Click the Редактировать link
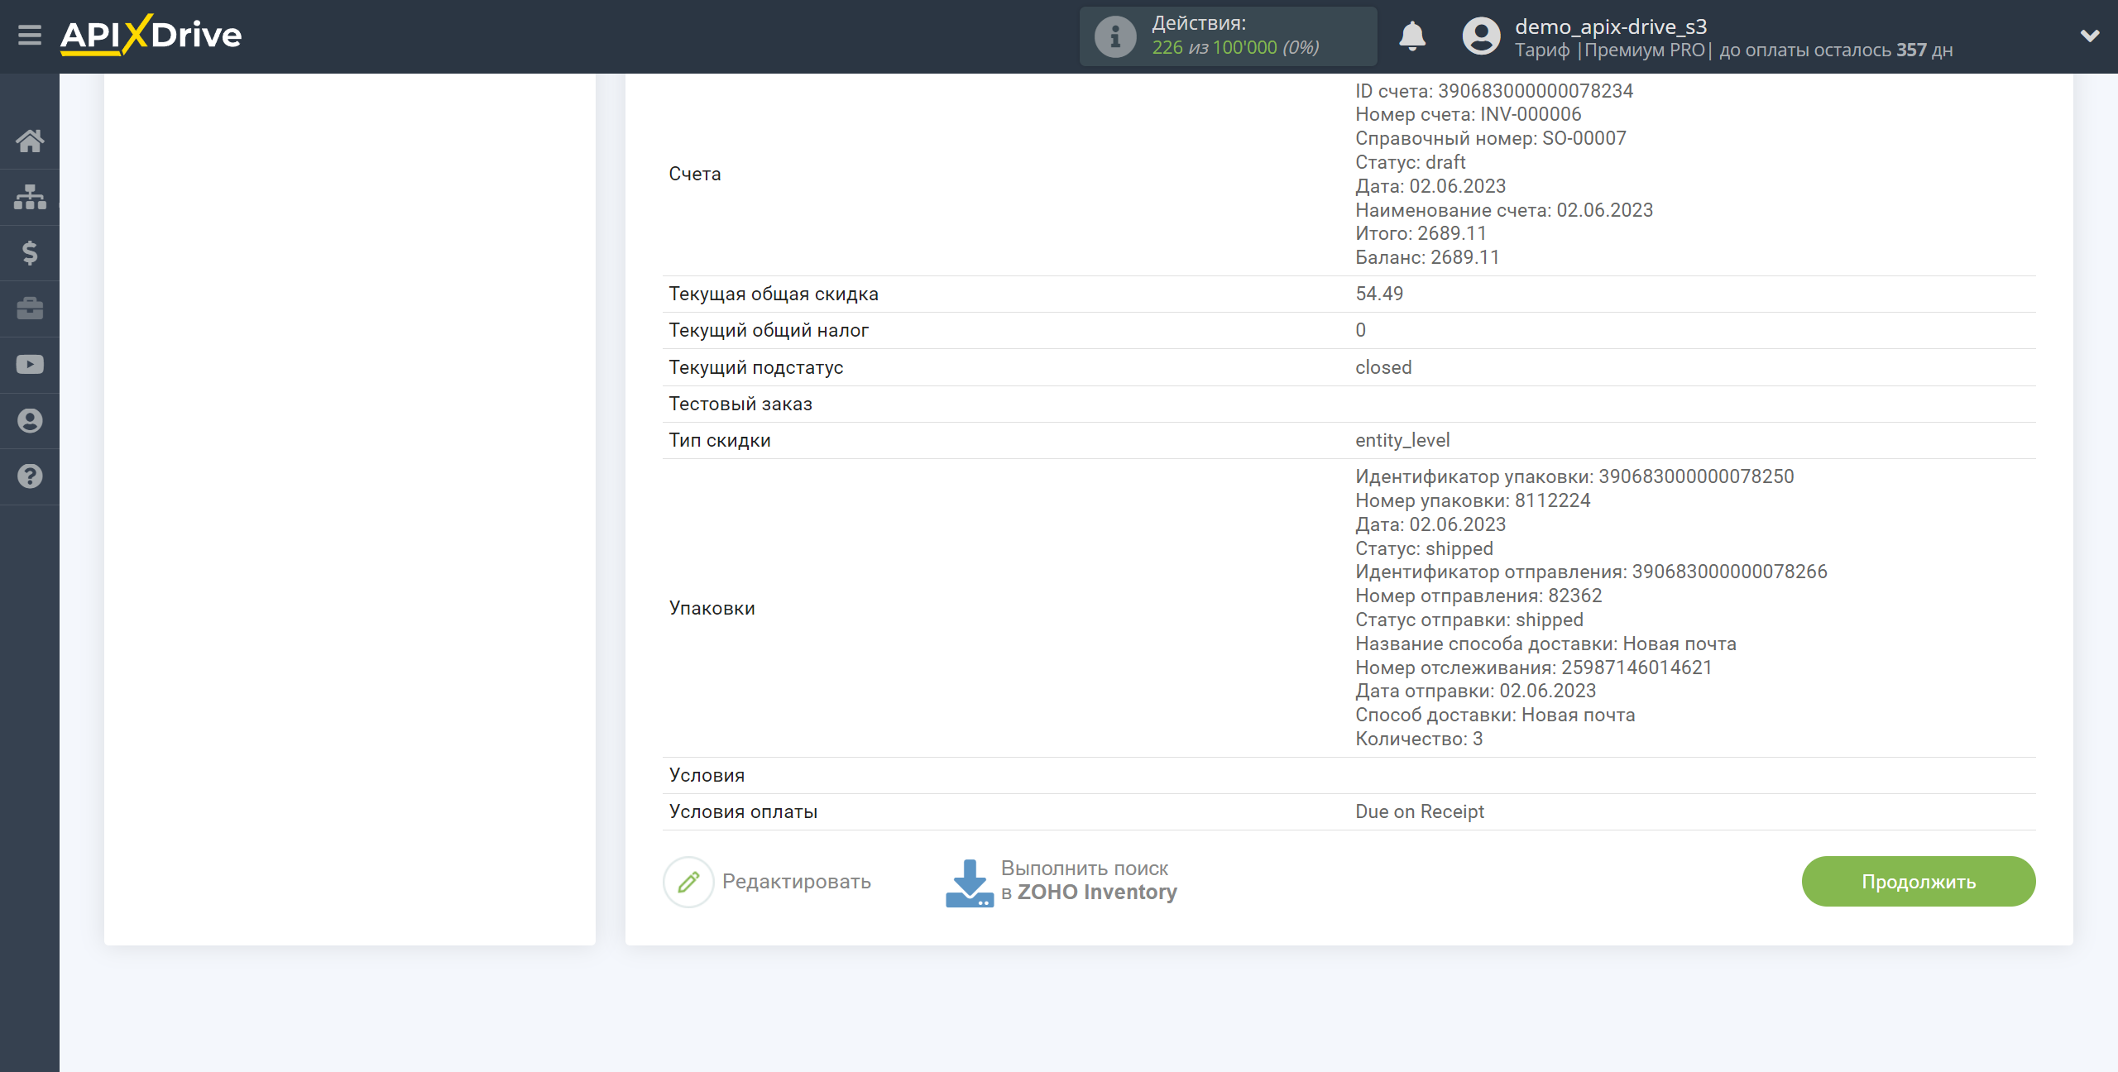 (796, 882)
